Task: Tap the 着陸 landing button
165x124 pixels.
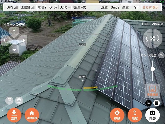Action: [14, 115]
